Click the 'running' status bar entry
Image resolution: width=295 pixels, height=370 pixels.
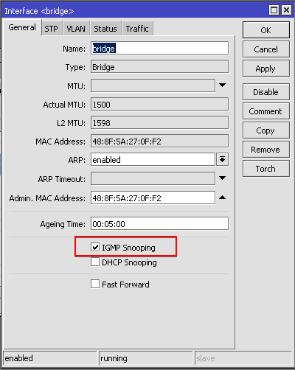click(x=146, y=358)
